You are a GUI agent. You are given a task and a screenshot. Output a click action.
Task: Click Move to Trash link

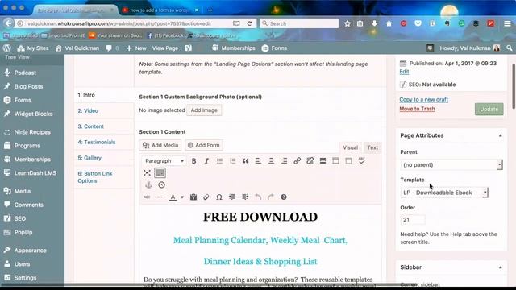tap(417, 109)
